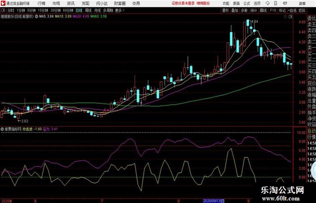The width and height of the screenshot is (316, 203).
Task: Click the 4.64 high price label
Action: point(254,22)
